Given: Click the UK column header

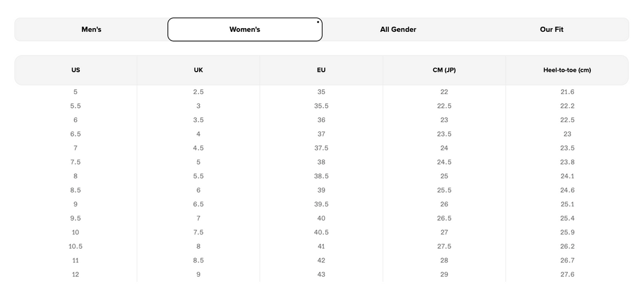Looking at the screenshot, I should click(x=198, y=70).
